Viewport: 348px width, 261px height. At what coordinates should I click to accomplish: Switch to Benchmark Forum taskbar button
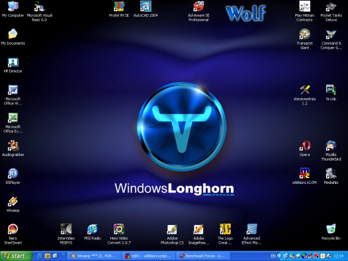point(203,256)
